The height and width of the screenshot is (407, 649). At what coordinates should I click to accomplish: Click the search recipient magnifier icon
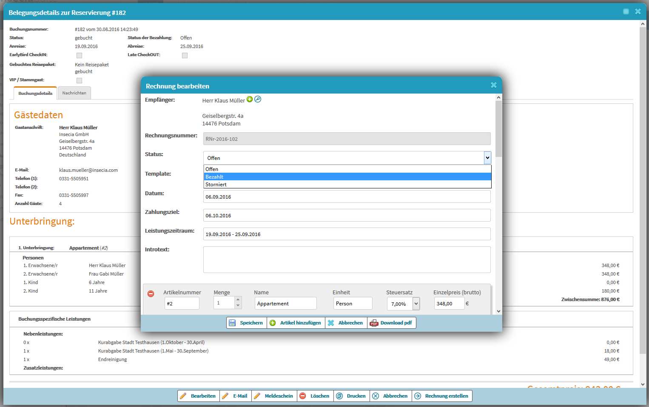click(258, 100)
